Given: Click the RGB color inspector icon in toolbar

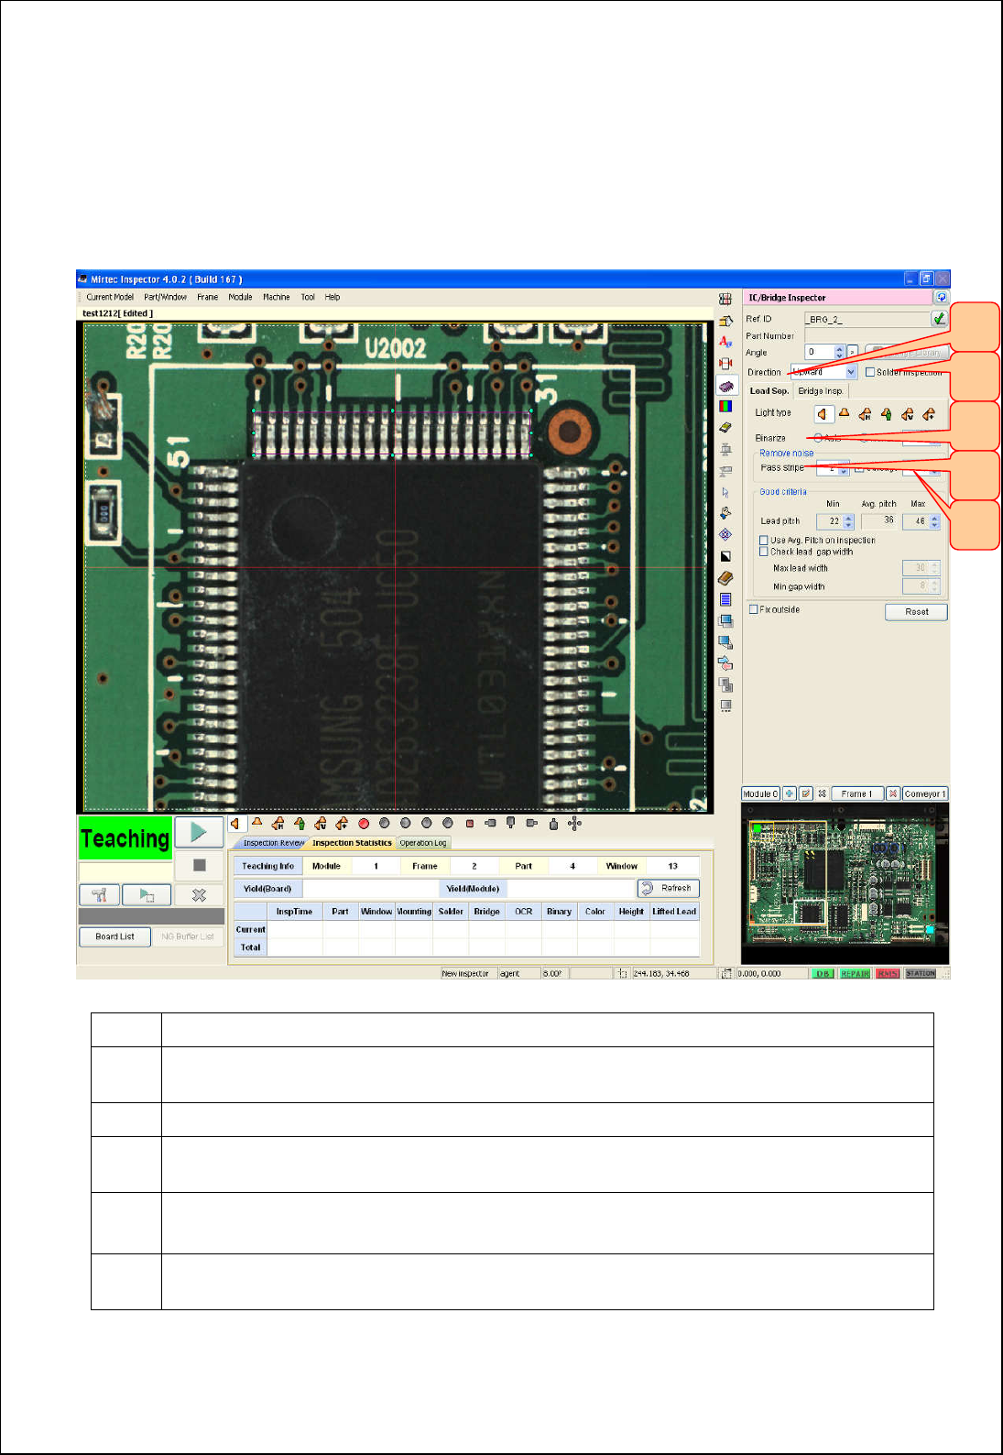Looking at the screenshot, I should click(725, 406).
